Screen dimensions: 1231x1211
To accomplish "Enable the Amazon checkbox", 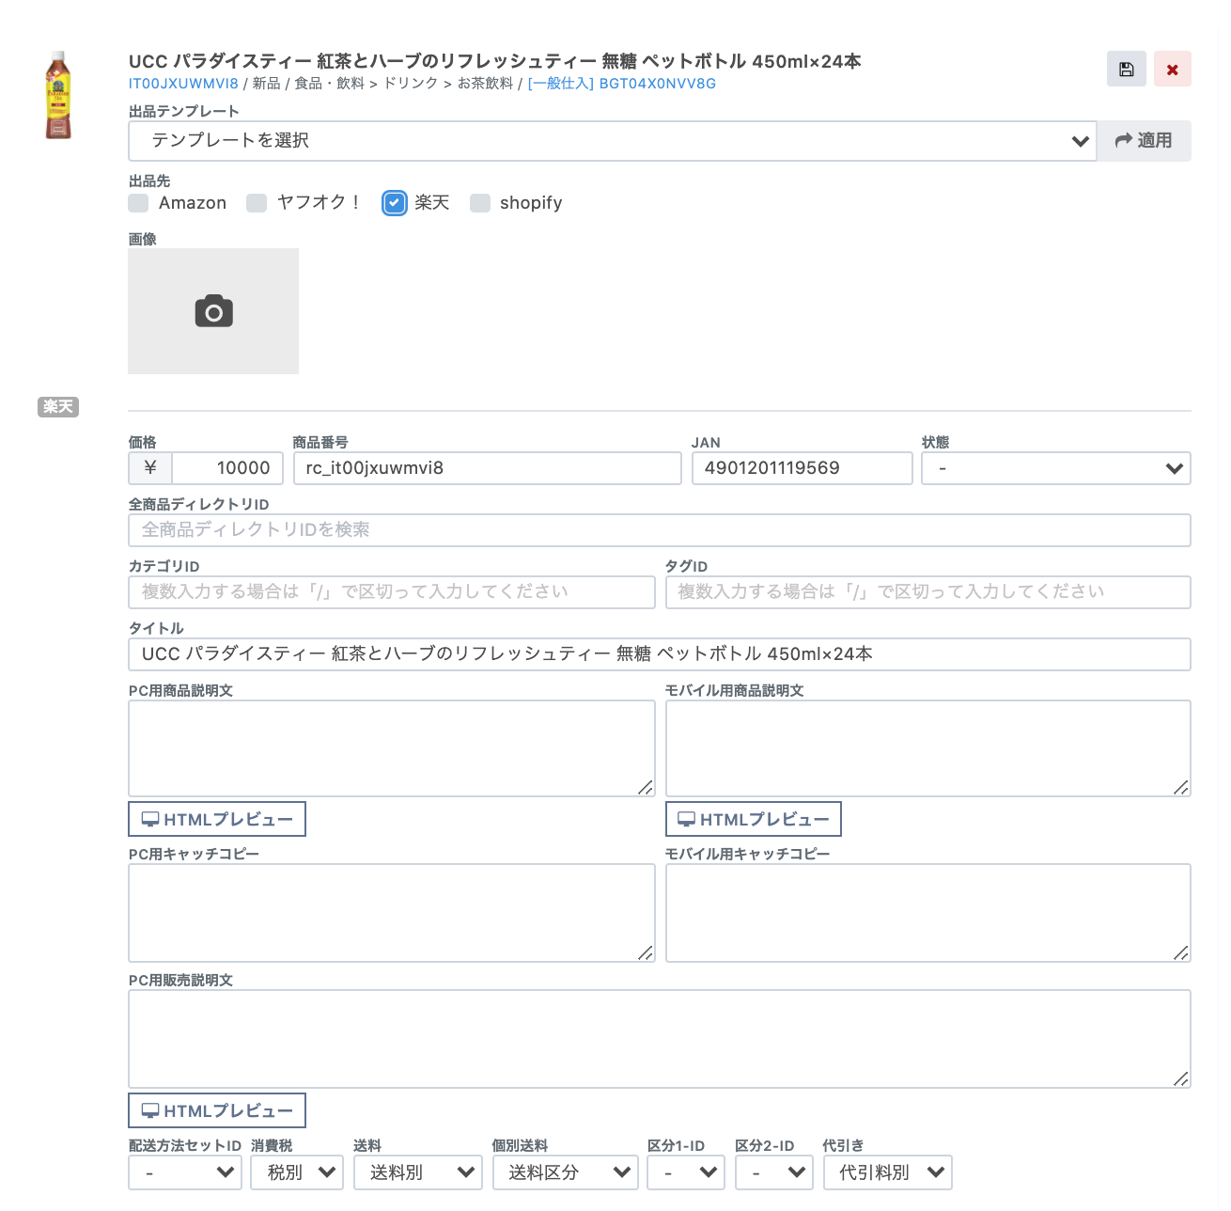I will (138, 203).
